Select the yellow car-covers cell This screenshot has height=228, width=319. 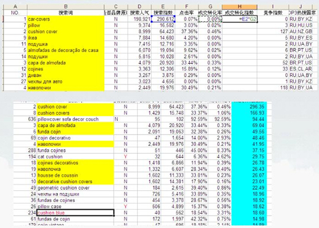click(66, 19)
